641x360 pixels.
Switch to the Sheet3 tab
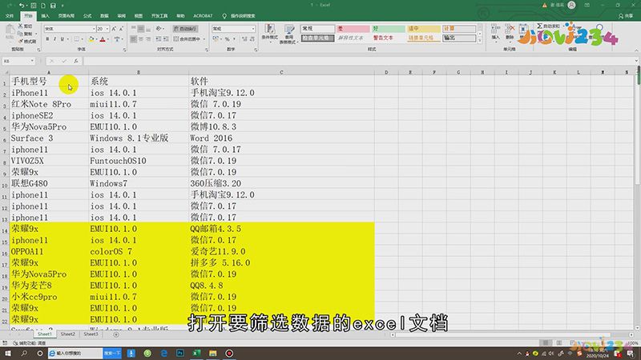[x=91, y=334]
